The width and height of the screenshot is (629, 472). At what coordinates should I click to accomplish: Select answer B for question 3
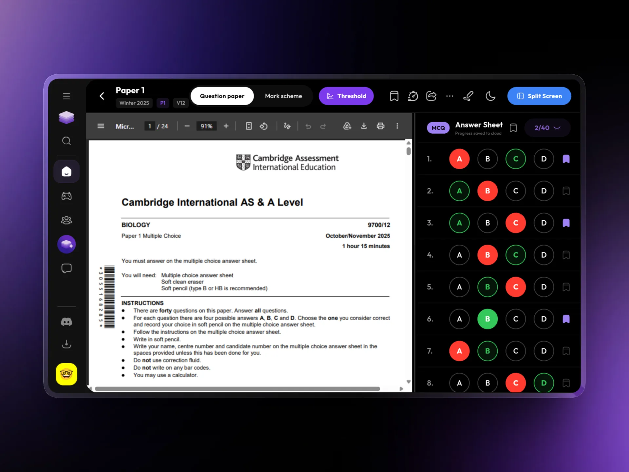(487, 223)
